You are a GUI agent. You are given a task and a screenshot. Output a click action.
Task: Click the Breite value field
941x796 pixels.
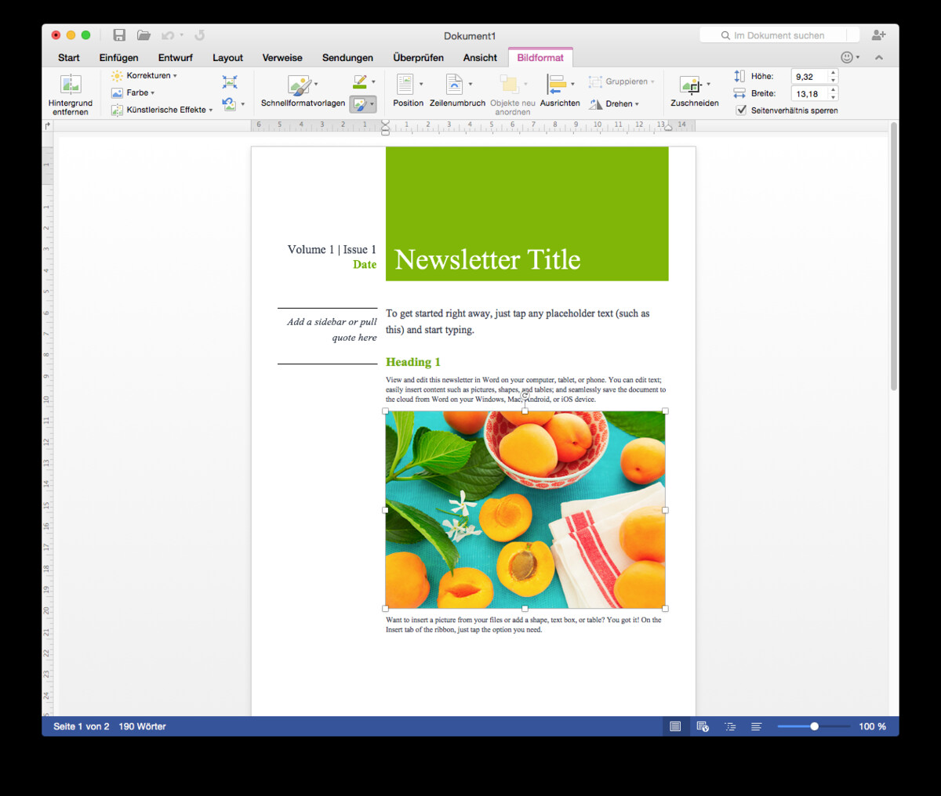[809, 94]
